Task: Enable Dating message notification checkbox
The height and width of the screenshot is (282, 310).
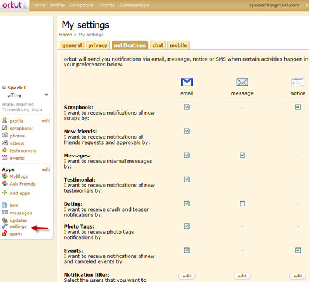Action: coord(242,204)
